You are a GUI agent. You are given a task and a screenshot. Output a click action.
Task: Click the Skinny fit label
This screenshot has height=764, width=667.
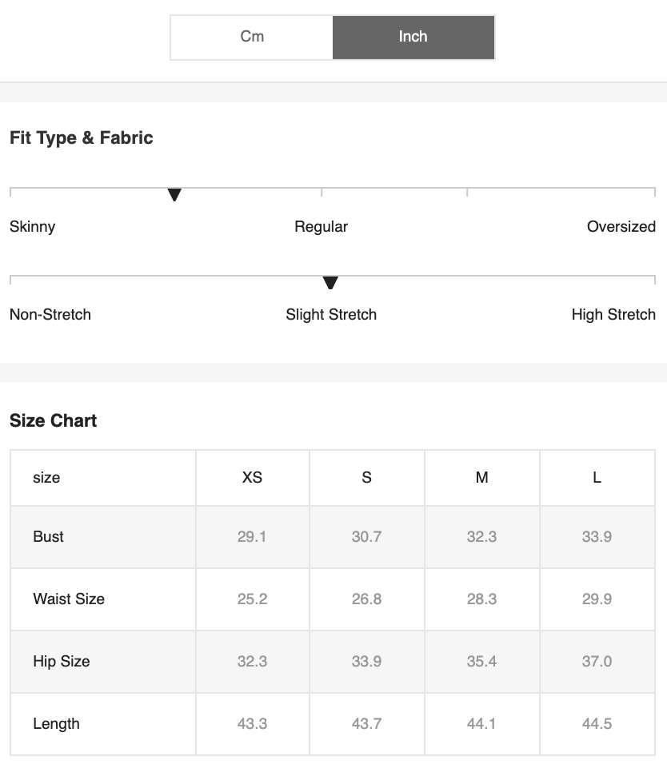tap(32, 227)
